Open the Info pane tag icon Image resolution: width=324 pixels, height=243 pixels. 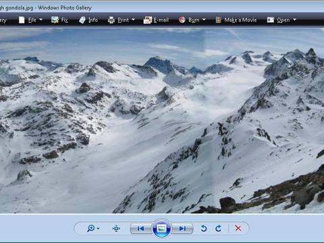82,20
